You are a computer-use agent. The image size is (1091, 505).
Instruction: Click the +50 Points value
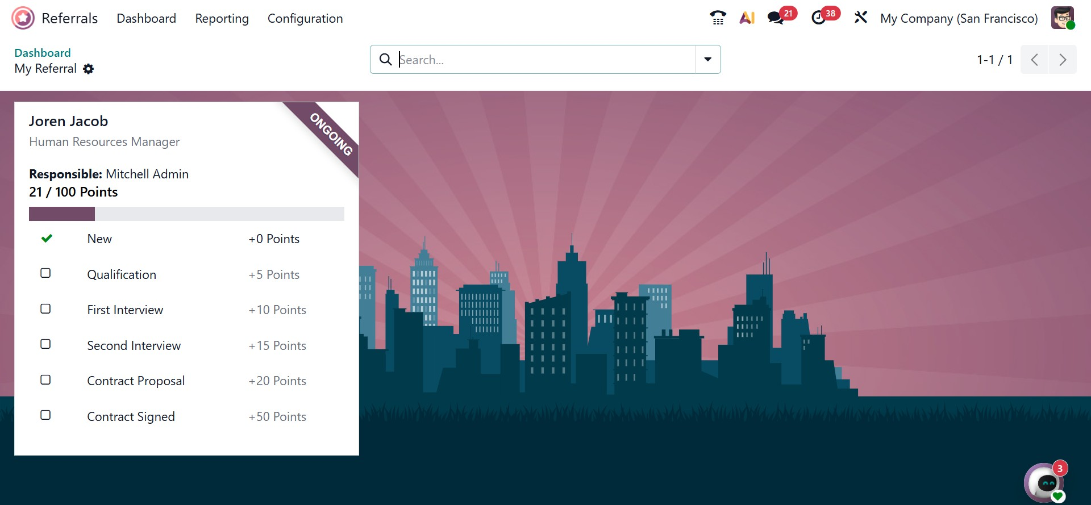[x=277, y=417]
